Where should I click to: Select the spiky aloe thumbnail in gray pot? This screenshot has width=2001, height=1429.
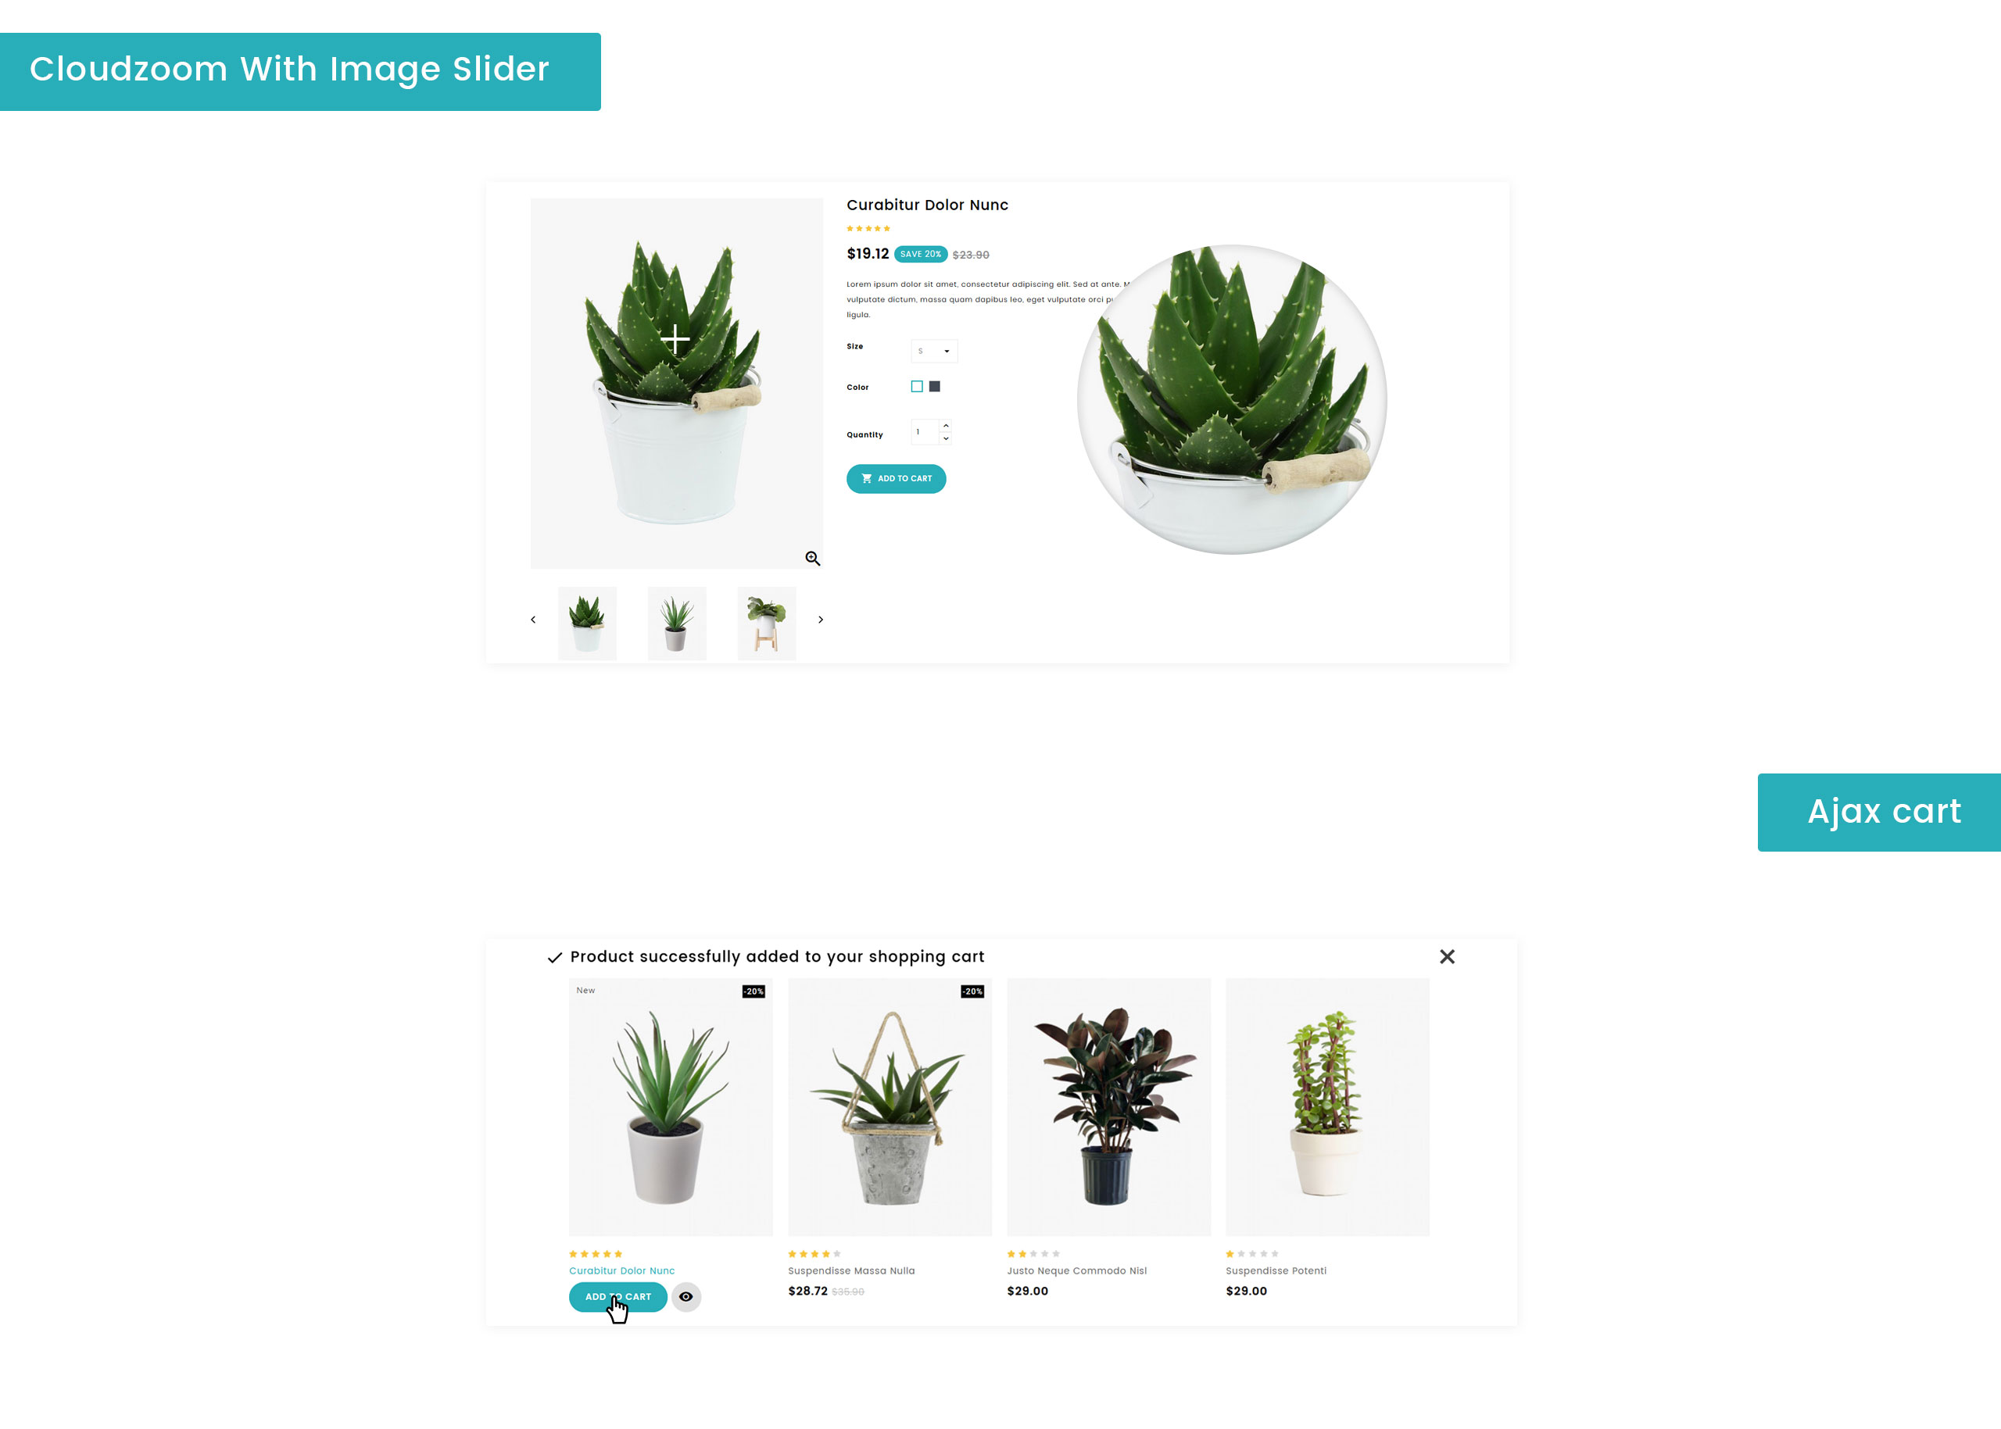[x=677, y=623]
